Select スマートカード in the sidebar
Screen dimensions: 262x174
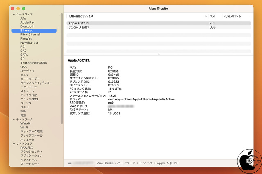point(30,164)
